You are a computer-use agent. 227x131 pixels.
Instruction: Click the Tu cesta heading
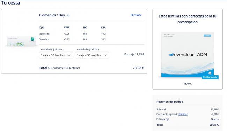point(10,3)
